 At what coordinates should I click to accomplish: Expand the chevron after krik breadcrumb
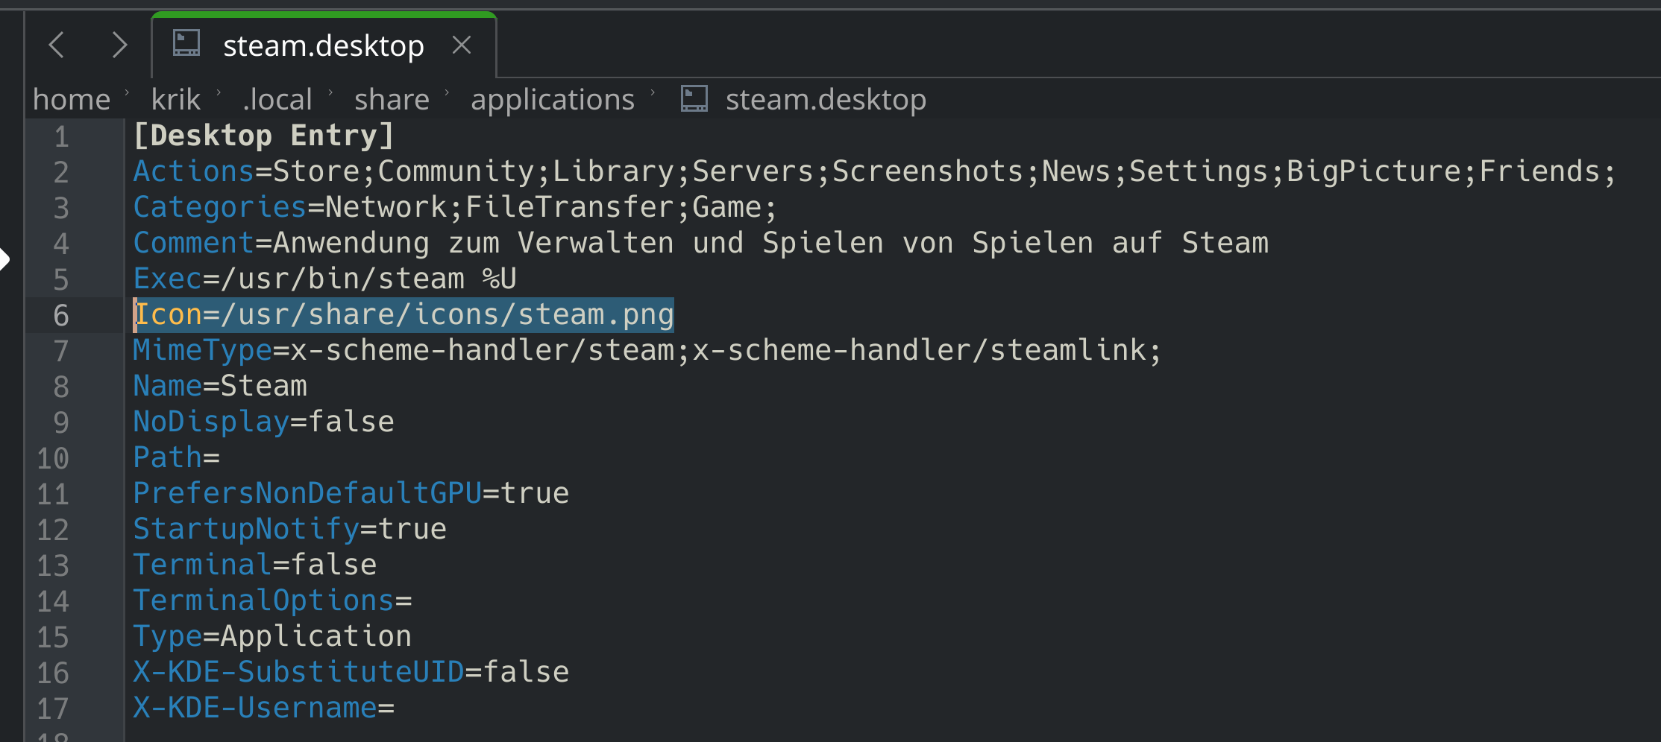coord(219,93)
